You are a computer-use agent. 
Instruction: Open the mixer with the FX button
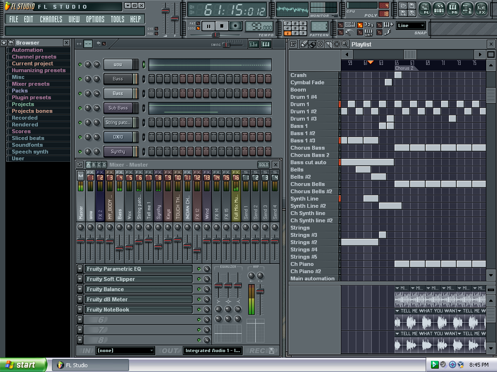click(x=482, y=9)
